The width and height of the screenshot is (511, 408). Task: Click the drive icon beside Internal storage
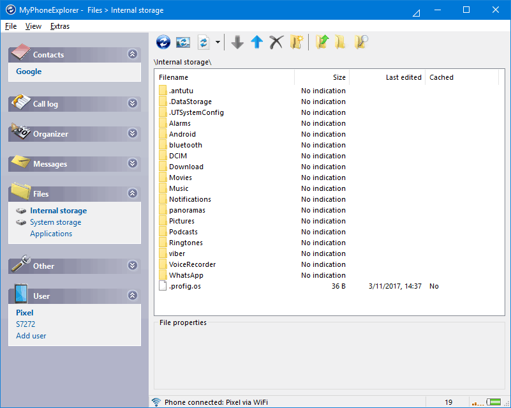(21, 211)
